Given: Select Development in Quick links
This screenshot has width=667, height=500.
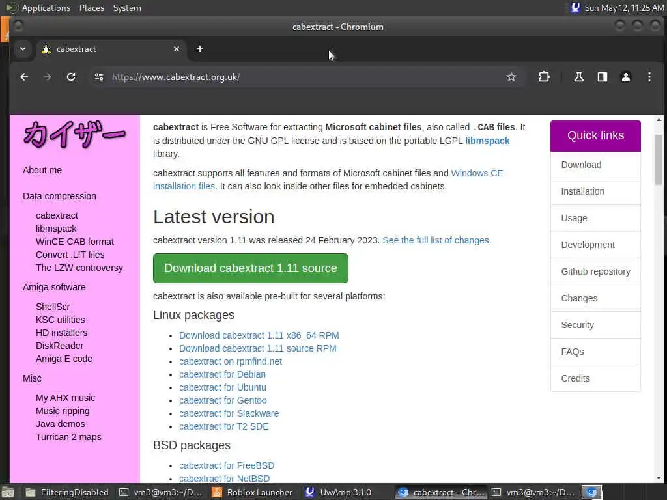Looking at the screenshot, I should point(595,245).
